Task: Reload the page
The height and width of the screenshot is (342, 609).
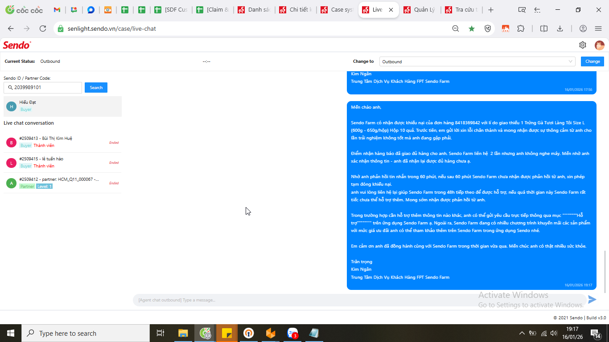Action: pyautogui.click(x=43, y=28)
